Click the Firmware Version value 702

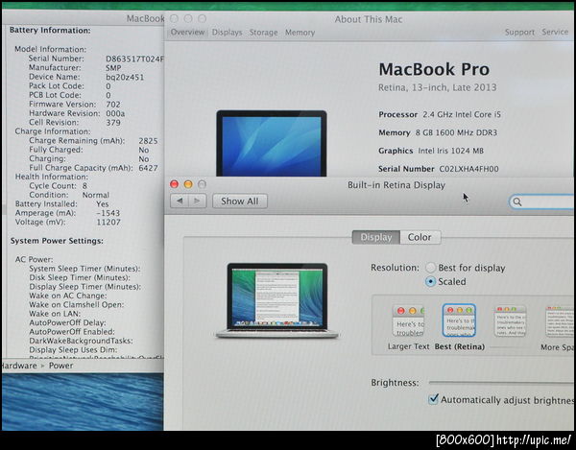(113, 105)
